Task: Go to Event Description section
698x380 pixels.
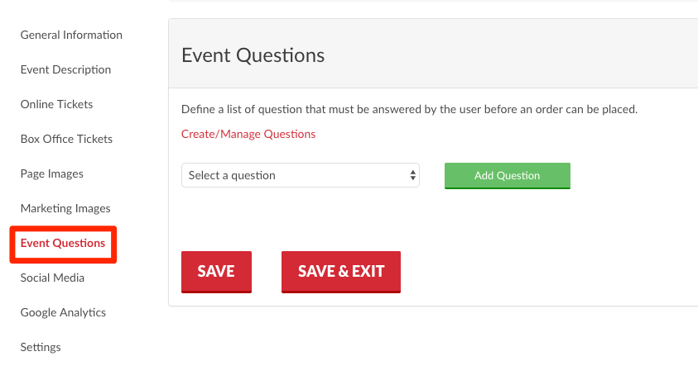Action: [x=65, y=69]
